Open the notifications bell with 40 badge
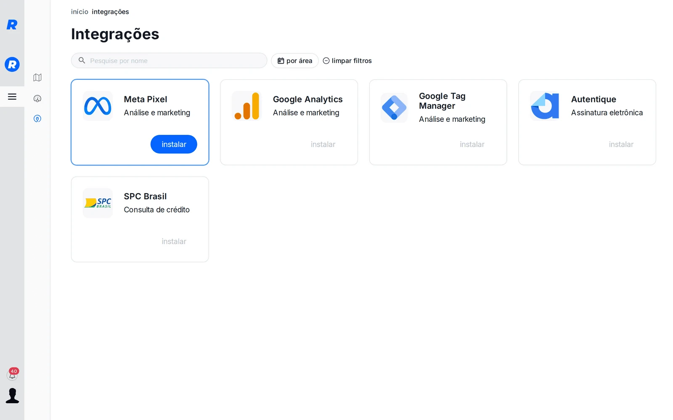 pos(13,374)
